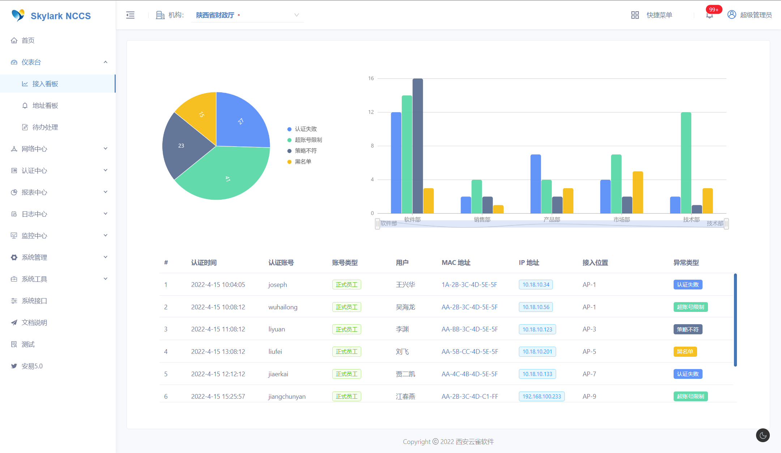Go to 首页 via the home icon
Viewport: 781px width, 453px height.
(14, 40)
